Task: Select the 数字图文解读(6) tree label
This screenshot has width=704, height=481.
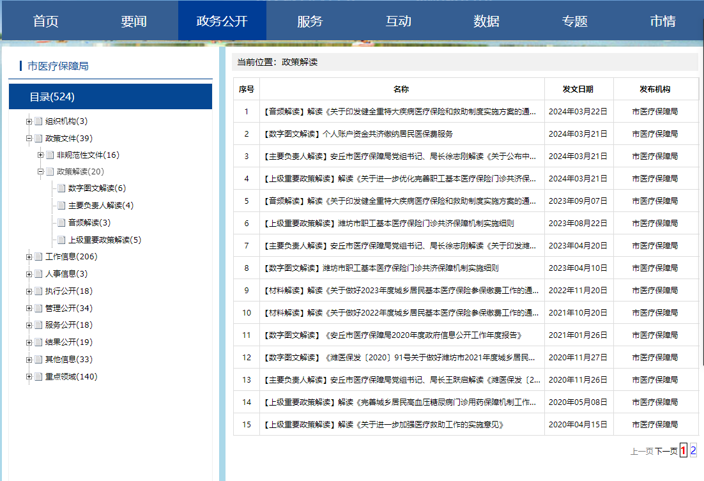Action: 97,188
